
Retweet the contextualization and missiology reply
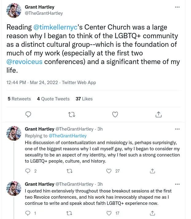69,171
